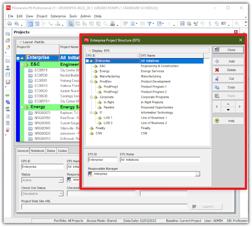The height and width of the screenshot is (227, 252).
Task: Click the Cut button in EPS dialog
Action: click(x=228, y=79)
